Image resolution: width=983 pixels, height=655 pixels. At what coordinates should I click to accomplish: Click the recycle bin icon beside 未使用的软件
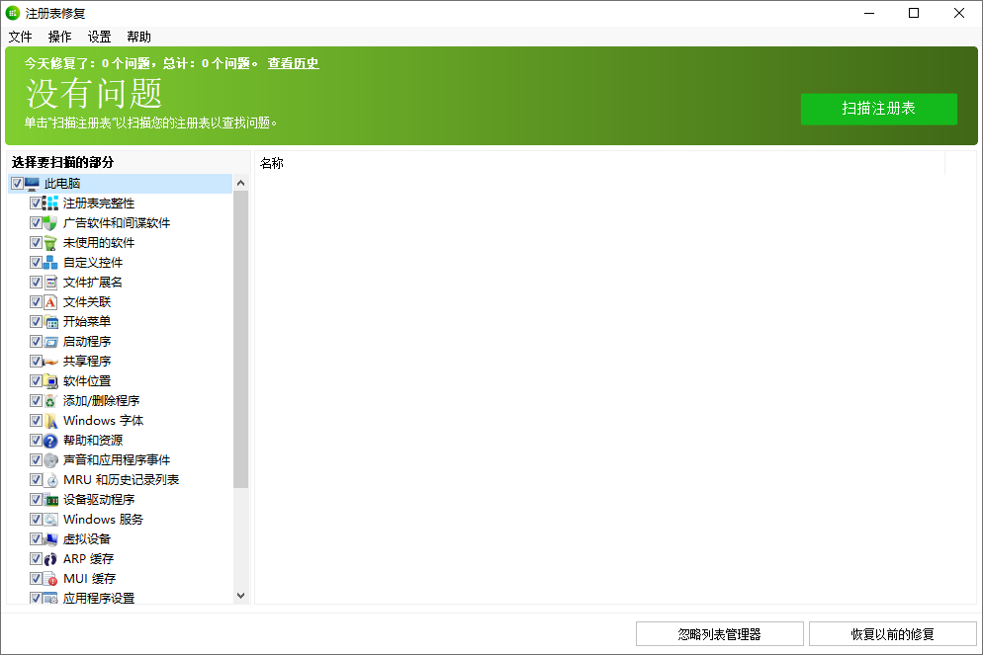(x=50, y=242)
